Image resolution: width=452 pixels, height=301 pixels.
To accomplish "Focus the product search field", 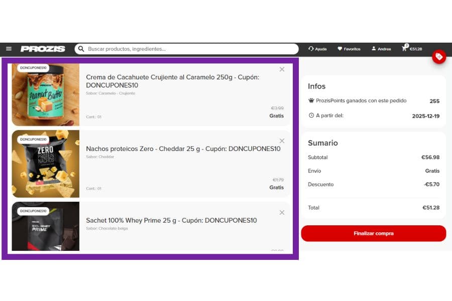I will [186, 49].
